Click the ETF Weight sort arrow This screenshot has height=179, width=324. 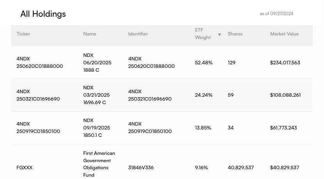[219, 35]
